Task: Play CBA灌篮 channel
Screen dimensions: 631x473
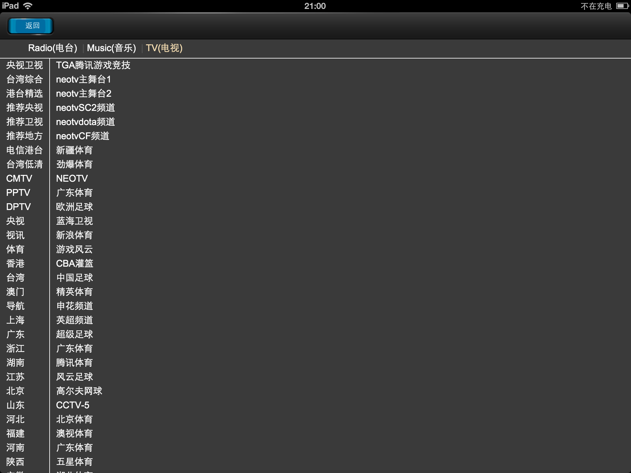Action: click(x=75, y=264)
